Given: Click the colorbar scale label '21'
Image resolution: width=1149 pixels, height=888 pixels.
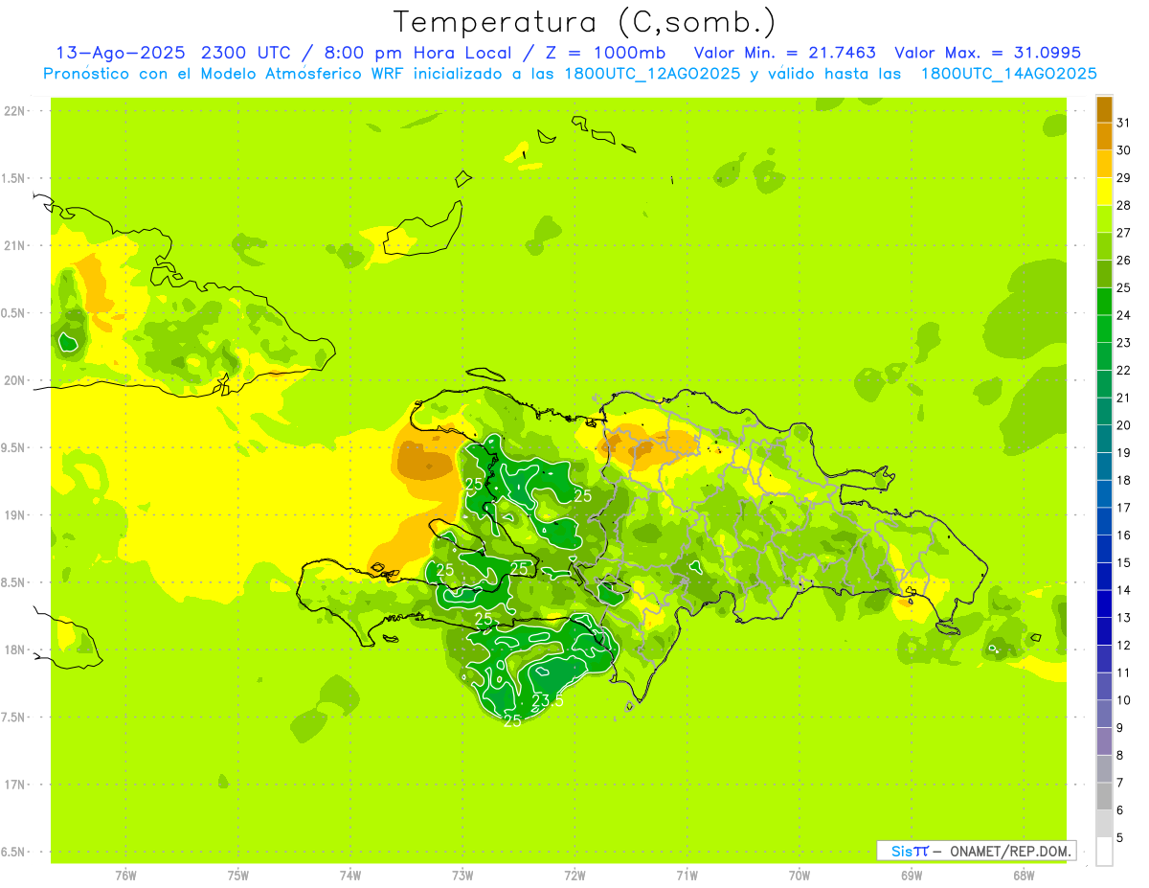Looking at the screenshot, I should coord(1124,398).
